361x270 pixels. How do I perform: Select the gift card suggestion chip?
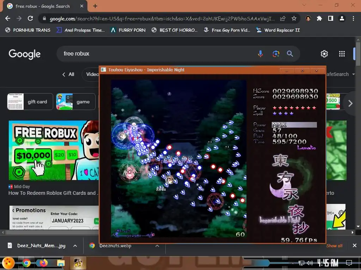(30, 102)
